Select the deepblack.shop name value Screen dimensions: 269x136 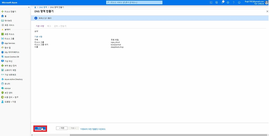117,47
